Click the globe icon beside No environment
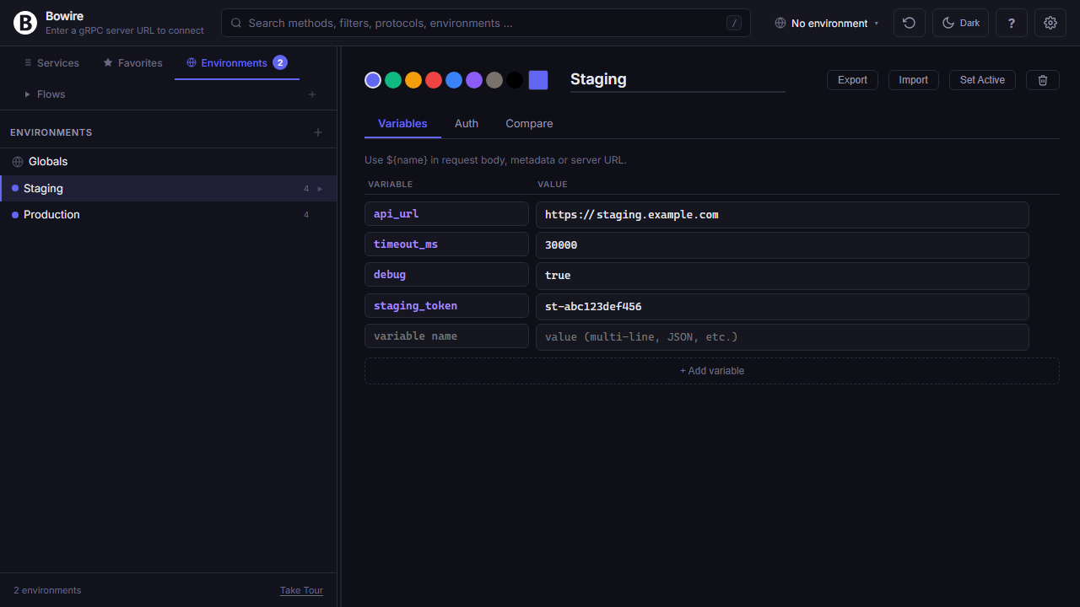 click(780, 24)
